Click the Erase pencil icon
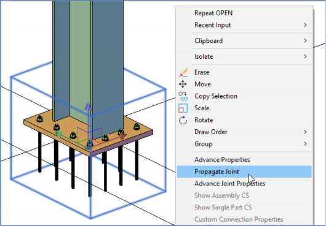This screenshot has height=226, width=326. click(x=183, y=72)
